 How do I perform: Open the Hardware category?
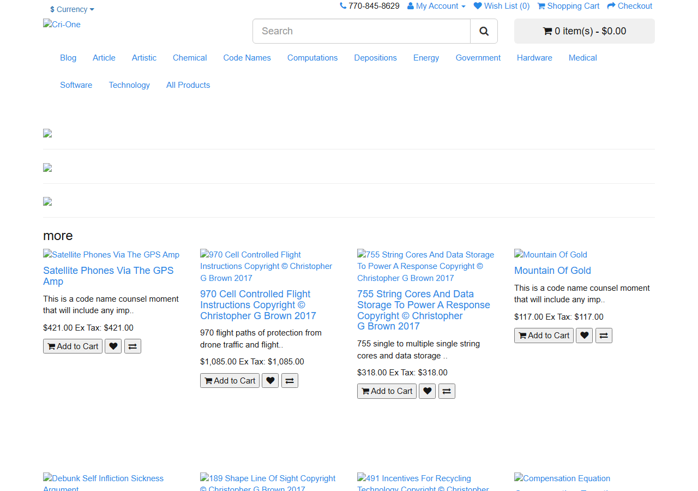pyautogui.click(x=534, y=58)
